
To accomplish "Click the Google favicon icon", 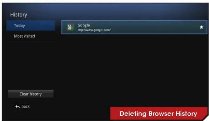I will click(70, 27).
